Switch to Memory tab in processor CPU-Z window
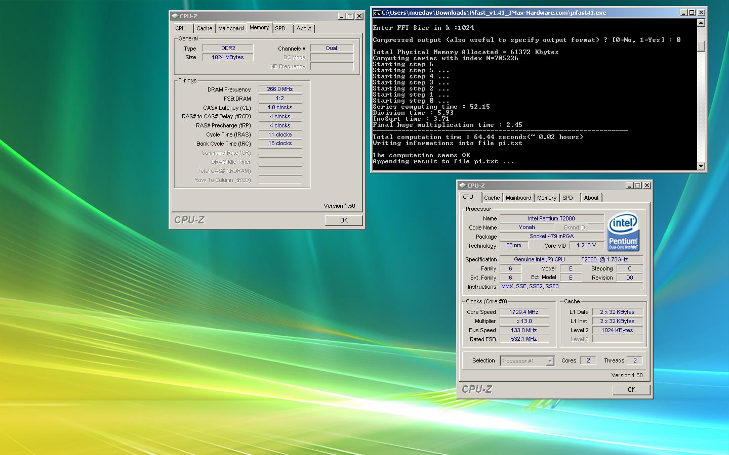The image size is (729, 455). (547, 198)
